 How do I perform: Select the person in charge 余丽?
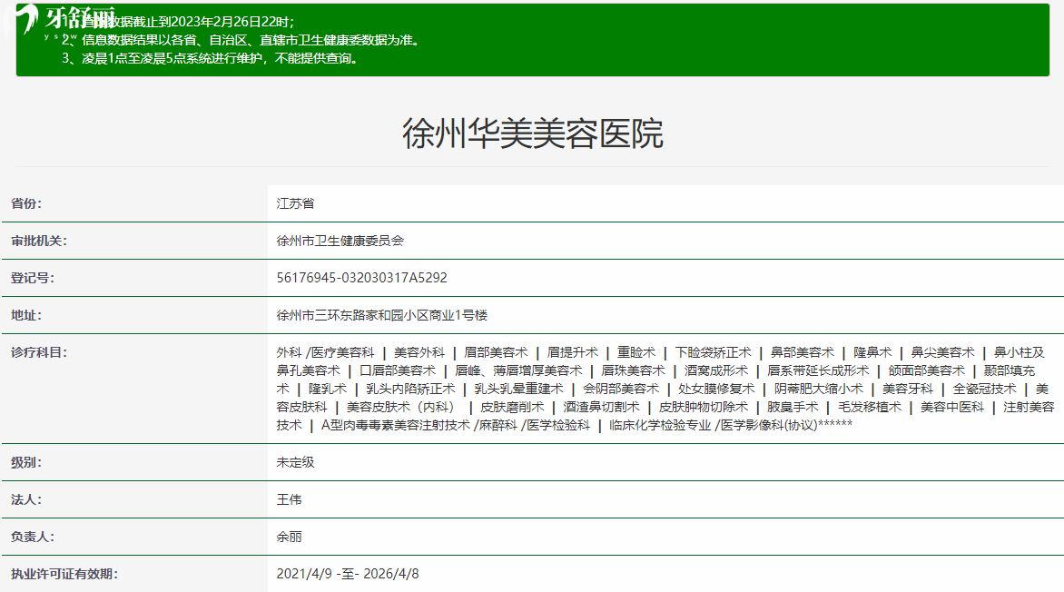[x=289, y=538]
